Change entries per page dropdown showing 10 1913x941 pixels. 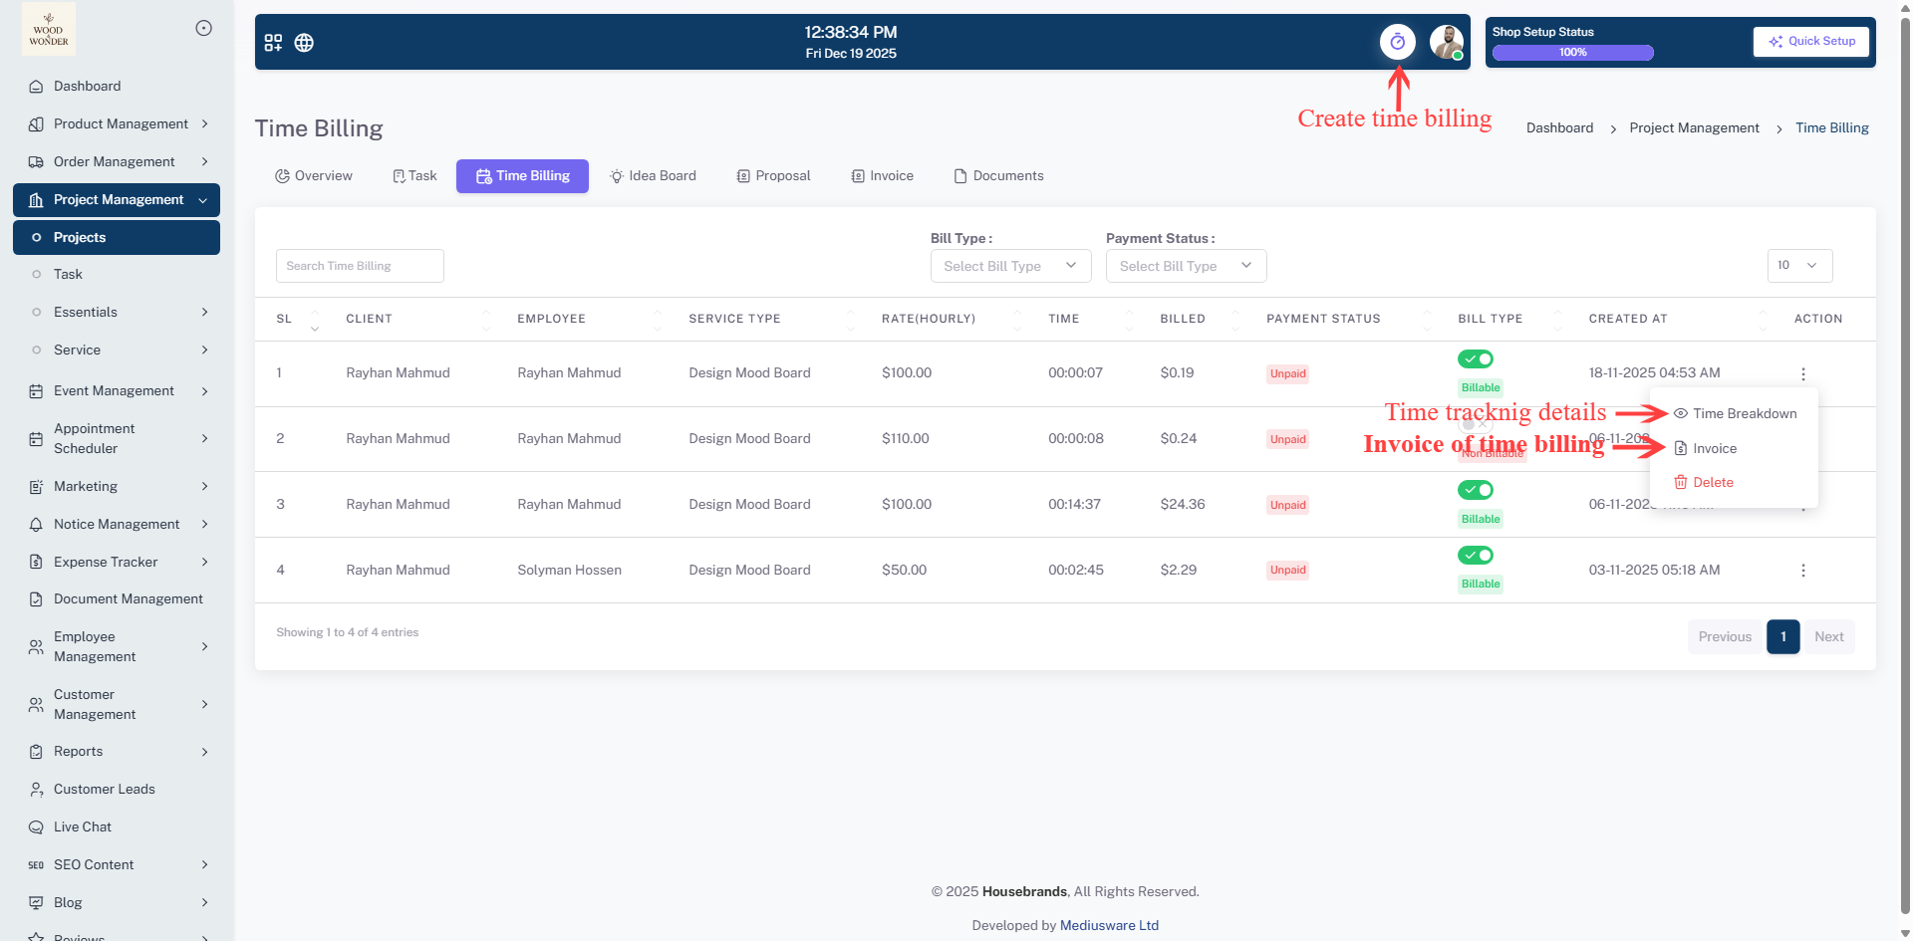pos(1798,265)
